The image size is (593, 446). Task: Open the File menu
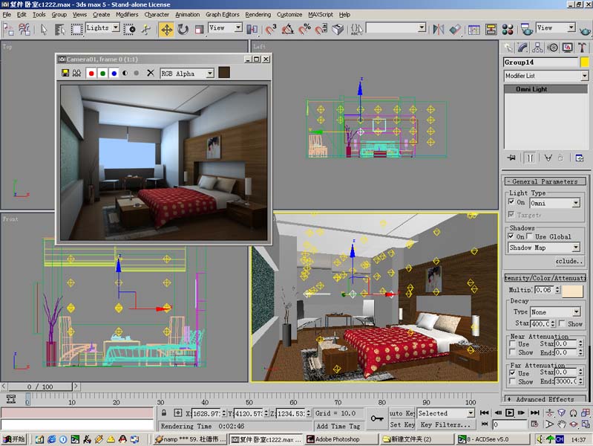click(x=7, y=14)
